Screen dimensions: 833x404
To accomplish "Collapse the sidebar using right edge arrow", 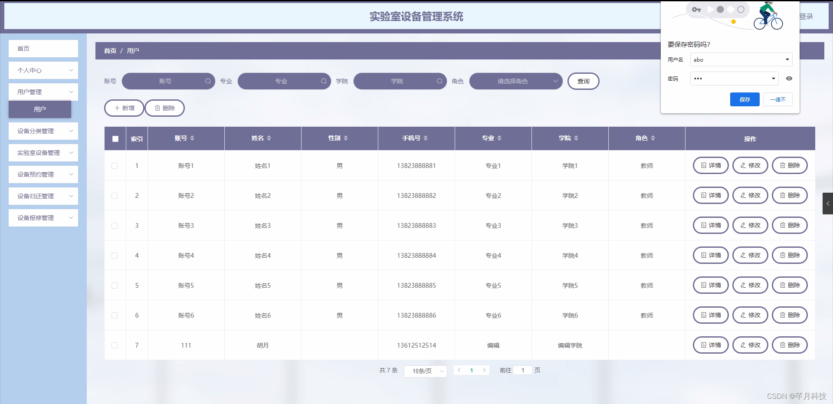I will 828,204.
